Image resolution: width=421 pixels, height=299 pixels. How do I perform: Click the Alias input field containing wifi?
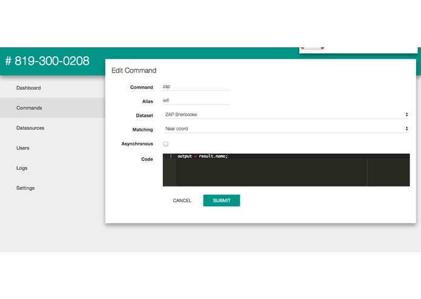tap(196, 100)
